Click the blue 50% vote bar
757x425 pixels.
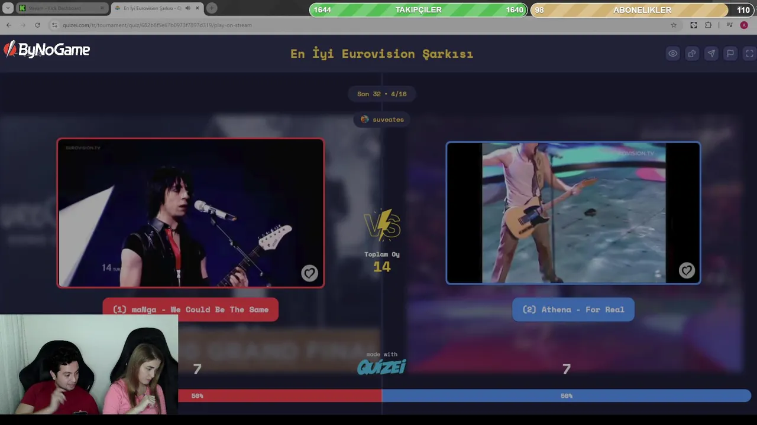(x=567, y=396)
